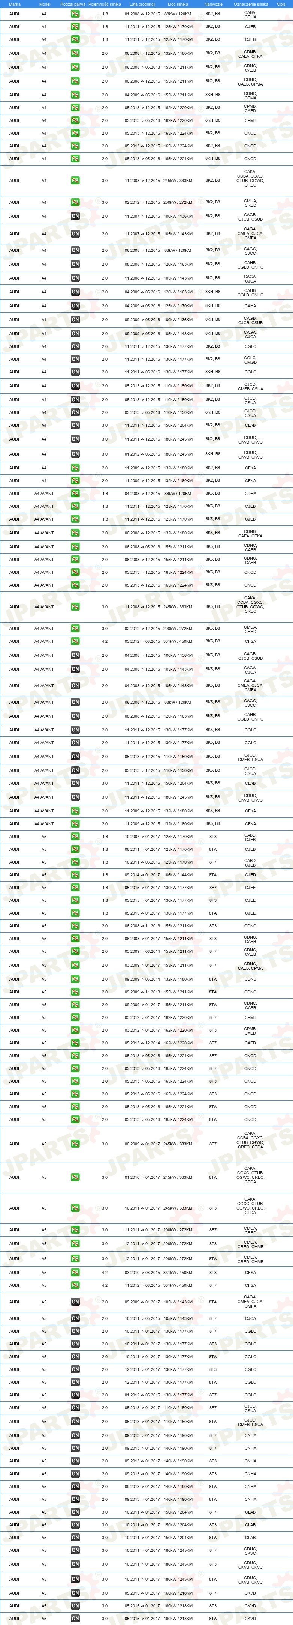Click petrol icon in A5 106kW CJED row
The image size is (293, 1625).
(x=75, y=875)
